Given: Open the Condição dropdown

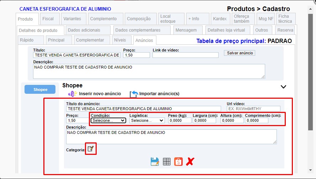Looking at the screenshot, I should click(x=108, y=120).
